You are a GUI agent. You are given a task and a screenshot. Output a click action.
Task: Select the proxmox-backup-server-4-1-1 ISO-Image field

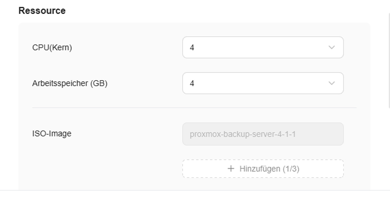click(263, 134)
